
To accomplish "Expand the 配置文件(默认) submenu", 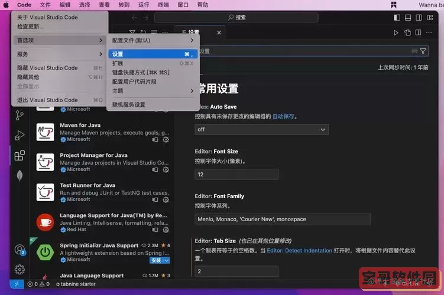I will point(153,40).
